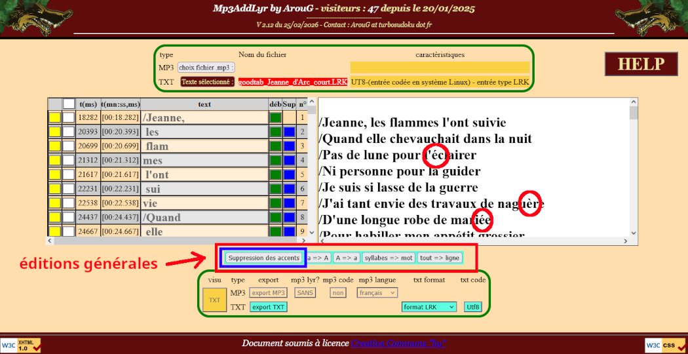Click the 'choix fichier .mp3' file chooser
The width and height of the screenshot is (688, 354).
click(206, 68)
